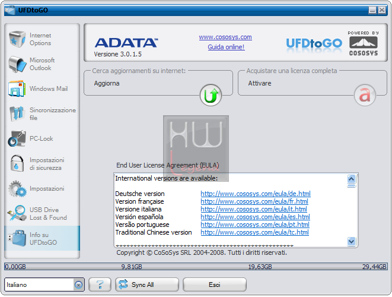This screenshot has height=297, width=392.
Task: Click the green update arrow icon
Action: click(211, 95)
